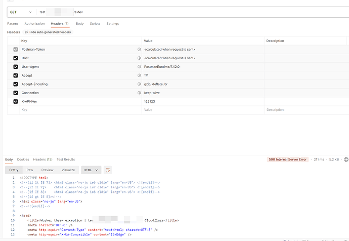Viewport: 349px width, 241px height.
Task: Click line 10 title tag in response
Action: point(103,220)
